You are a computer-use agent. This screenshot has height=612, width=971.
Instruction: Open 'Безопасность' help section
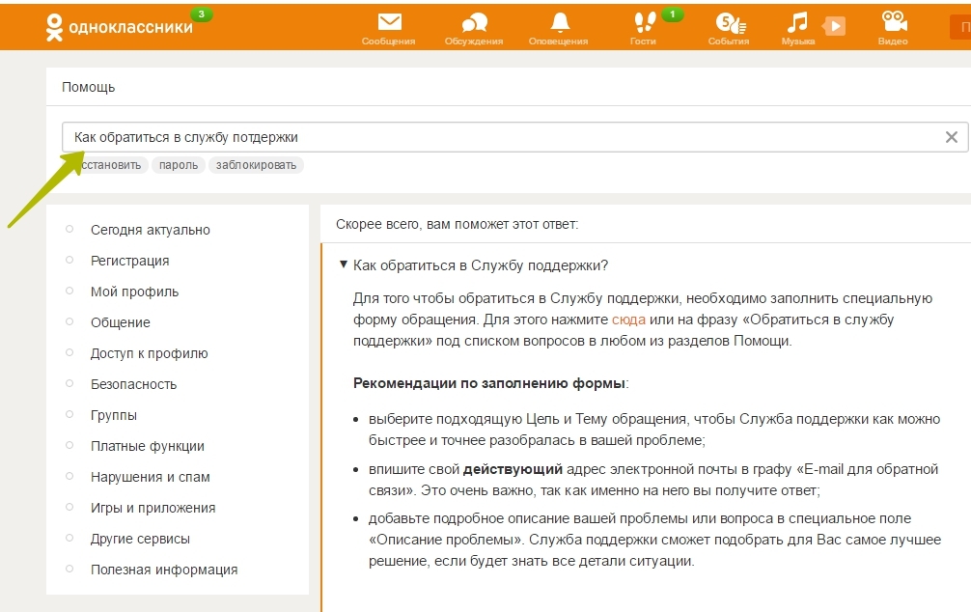click(133, 384)
